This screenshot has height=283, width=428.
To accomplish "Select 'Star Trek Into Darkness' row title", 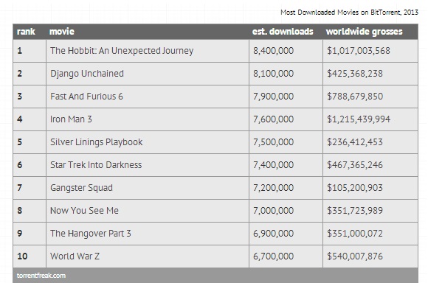I will click(x=96, y=165).
